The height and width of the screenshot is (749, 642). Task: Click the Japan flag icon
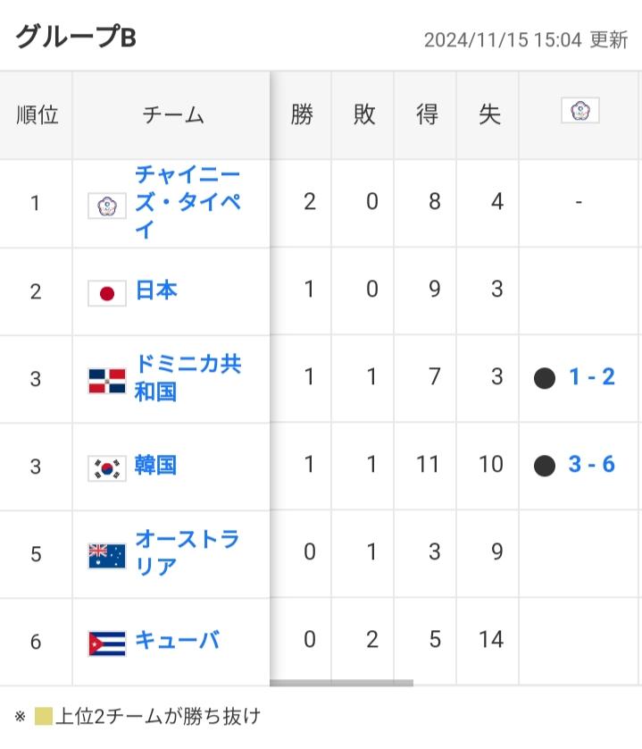pos(107,293)
